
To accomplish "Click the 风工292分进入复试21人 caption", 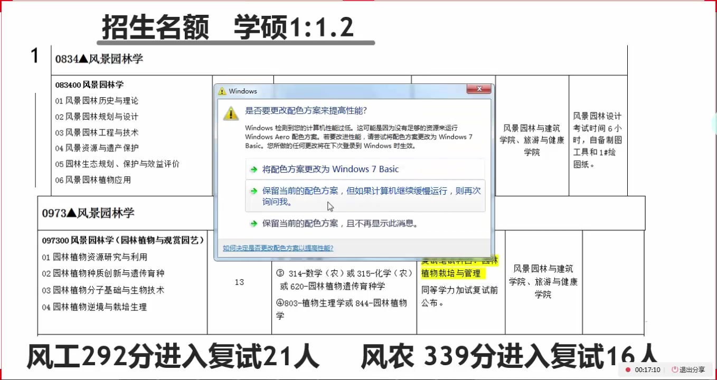I will tap(173, 356).
